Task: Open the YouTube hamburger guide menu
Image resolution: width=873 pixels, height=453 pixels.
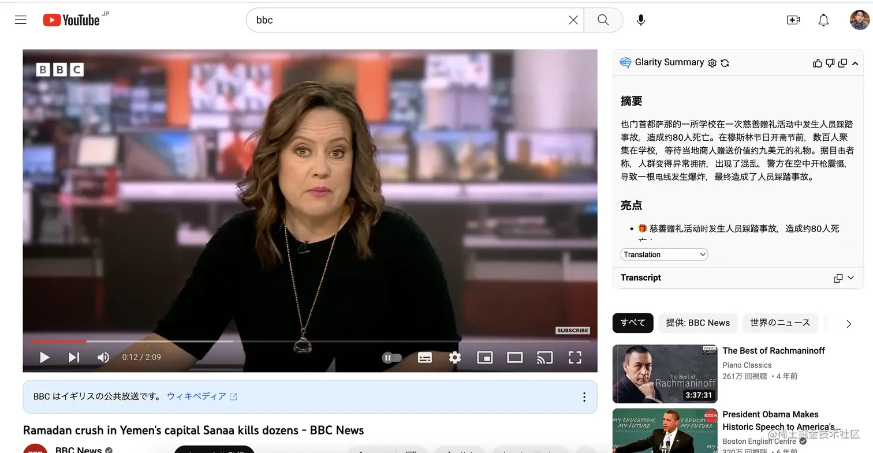Action: tap(21, 20)
